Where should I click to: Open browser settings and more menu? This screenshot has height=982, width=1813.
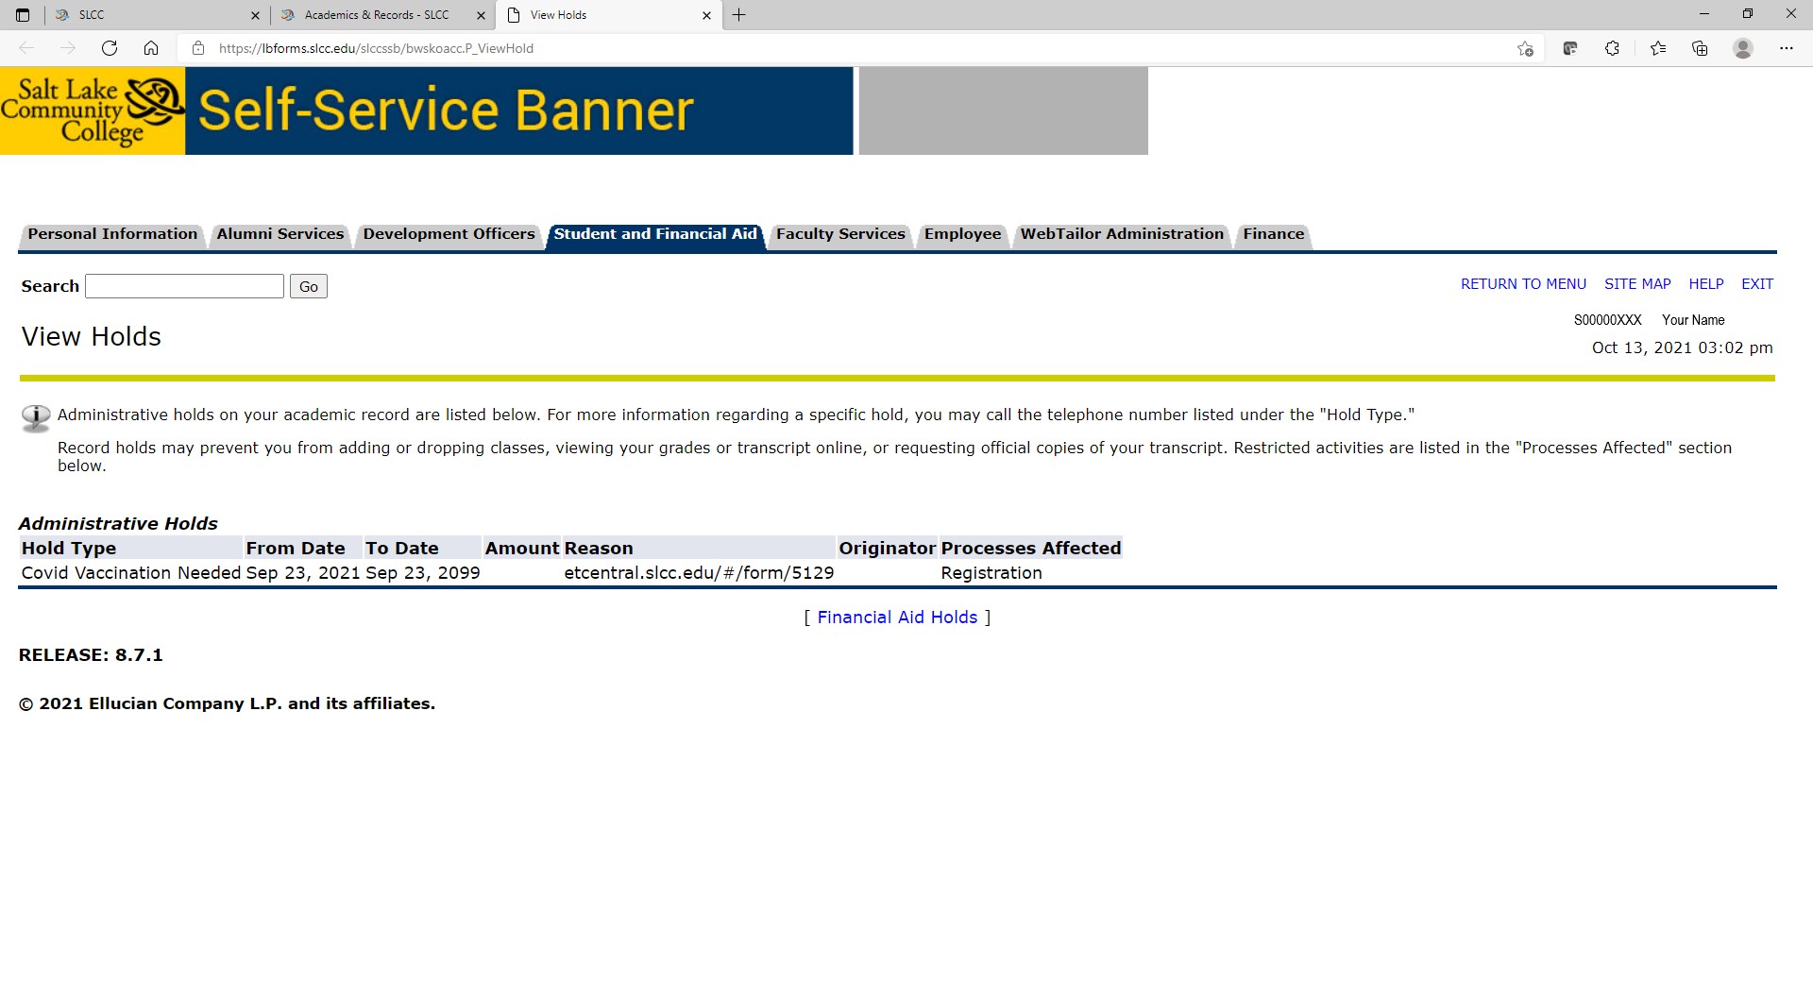click(x=1786, y=48)
